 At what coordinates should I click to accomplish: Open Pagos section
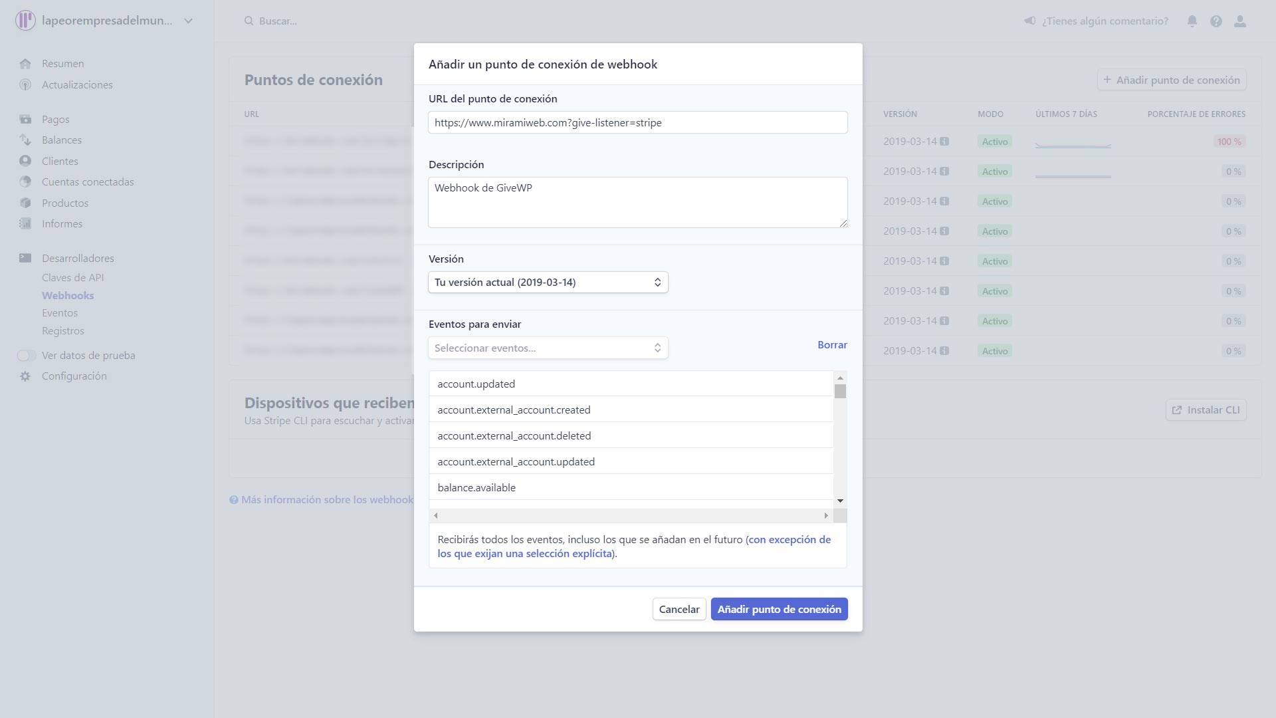click(x=56, y=120)
